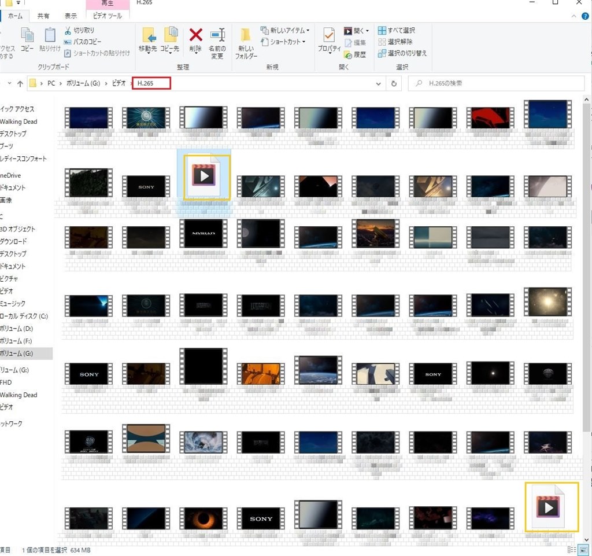Select ローカル ディスク (C:) in sidebar
The width and height of the screenshot is (592, 556).
pyautogui.click(x=24, y=316)
